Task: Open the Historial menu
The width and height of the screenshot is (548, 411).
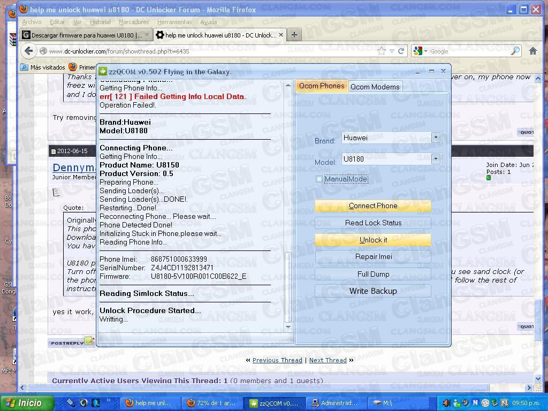Action: coord(100,22)
